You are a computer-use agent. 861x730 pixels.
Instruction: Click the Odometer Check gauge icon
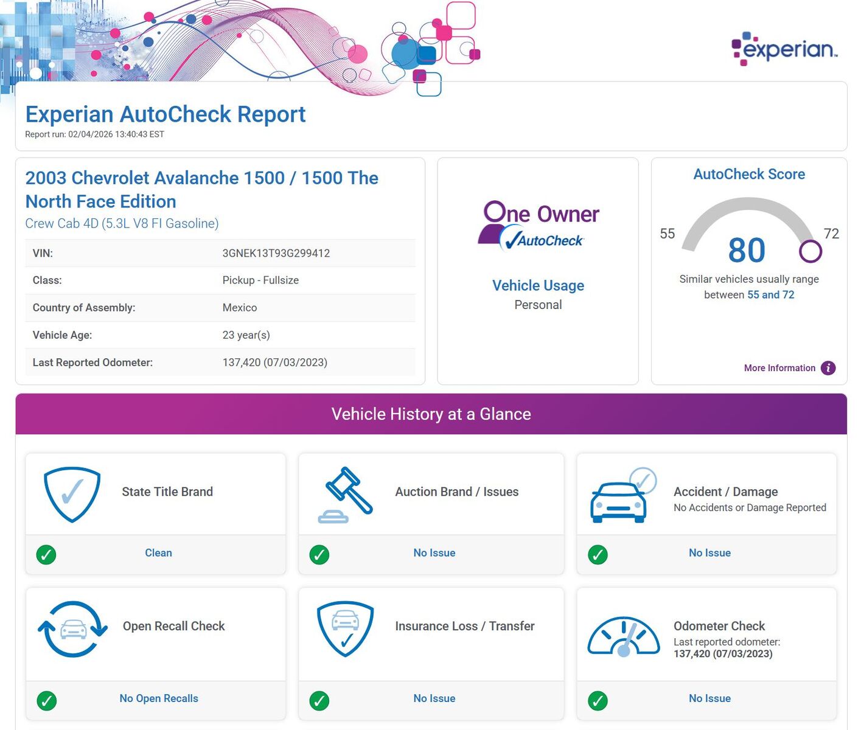623,637
